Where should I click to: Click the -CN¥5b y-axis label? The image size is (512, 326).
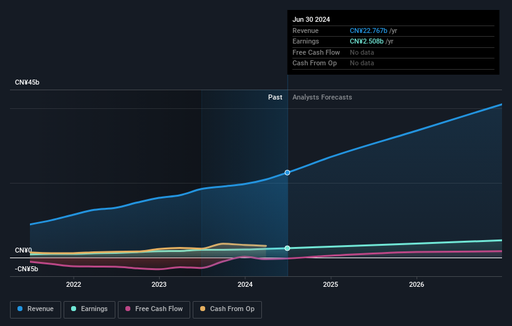pos(26,269)
